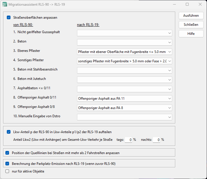This screenshot has width=207, height=179.
Task: Expand 'Offenporiger Asphalt 0/11' dropdown
Action: point(125,99)
